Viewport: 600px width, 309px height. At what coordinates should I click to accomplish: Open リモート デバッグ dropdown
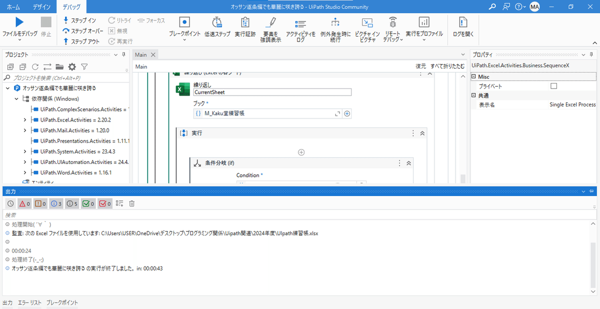coord(393,29)
